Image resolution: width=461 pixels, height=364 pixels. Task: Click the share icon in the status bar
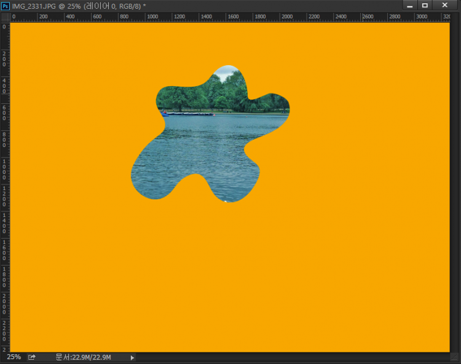(32, 357)
